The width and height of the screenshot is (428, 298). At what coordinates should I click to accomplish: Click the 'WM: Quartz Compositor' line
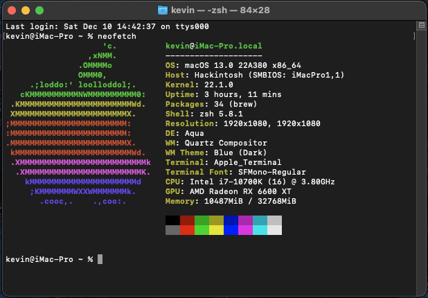pyautogui.click(x=216, y=143)
